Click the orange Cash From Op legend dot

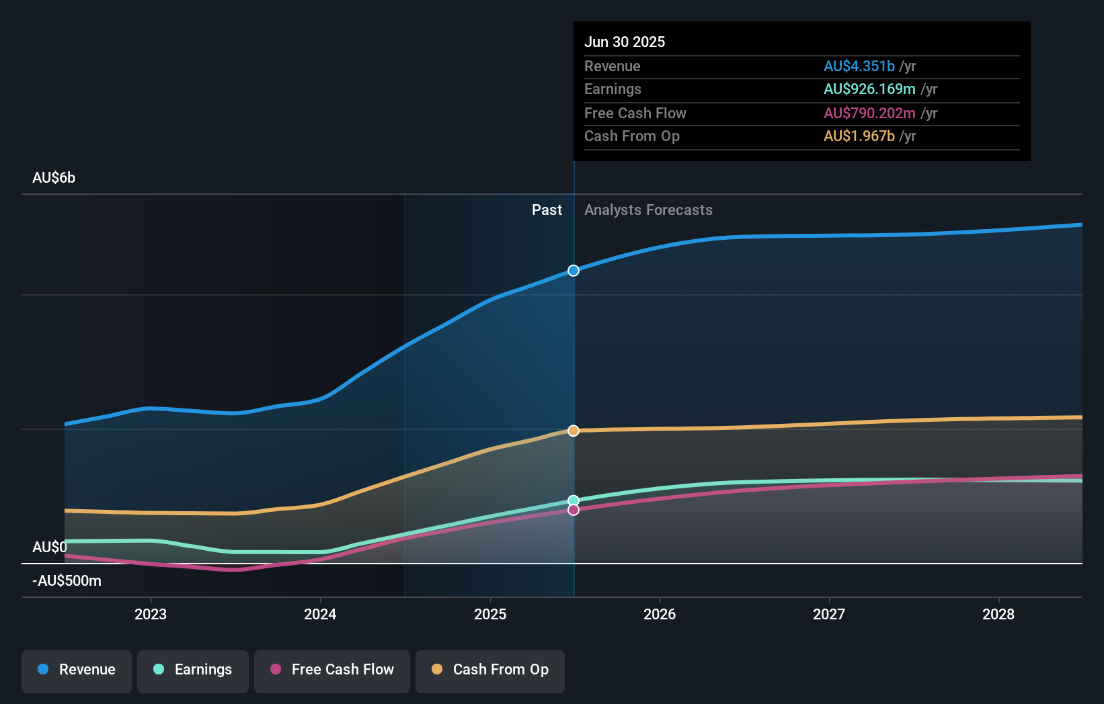(438, 670)
